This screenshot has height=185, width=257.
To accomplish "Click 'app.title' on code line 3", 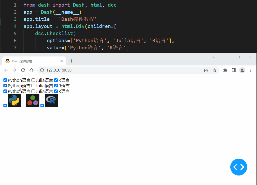I will click(36, 19).
